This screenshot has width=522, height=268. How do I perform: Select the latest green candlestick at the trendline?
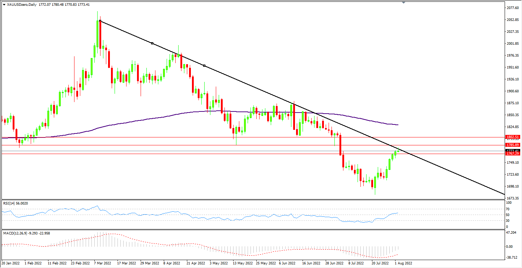[x=398, y=151]
